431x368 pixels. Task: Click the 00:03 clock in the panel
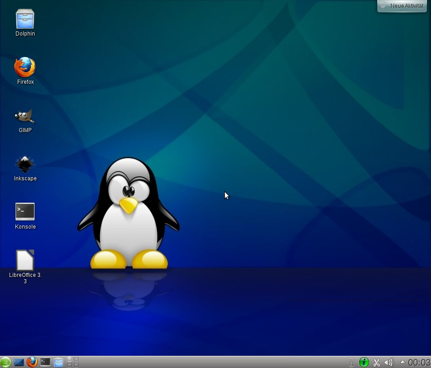point(419,363)
